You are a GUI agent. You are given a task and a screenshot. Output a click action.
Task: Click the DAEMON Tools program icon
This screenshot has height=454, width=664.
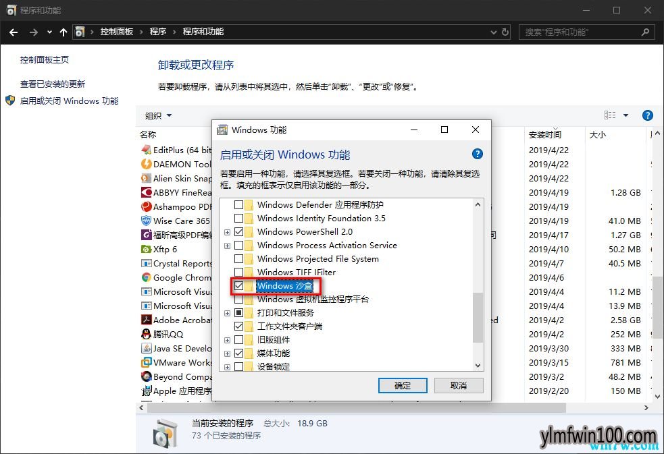click(x=146, y=164)
